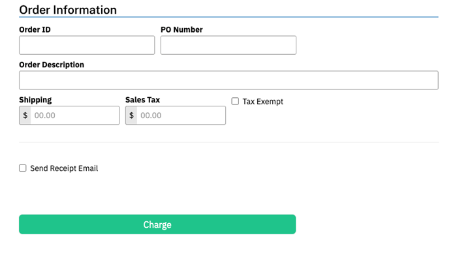Enable the Tax Exempt checkbox
472x263 pixels.
point(235,101)
